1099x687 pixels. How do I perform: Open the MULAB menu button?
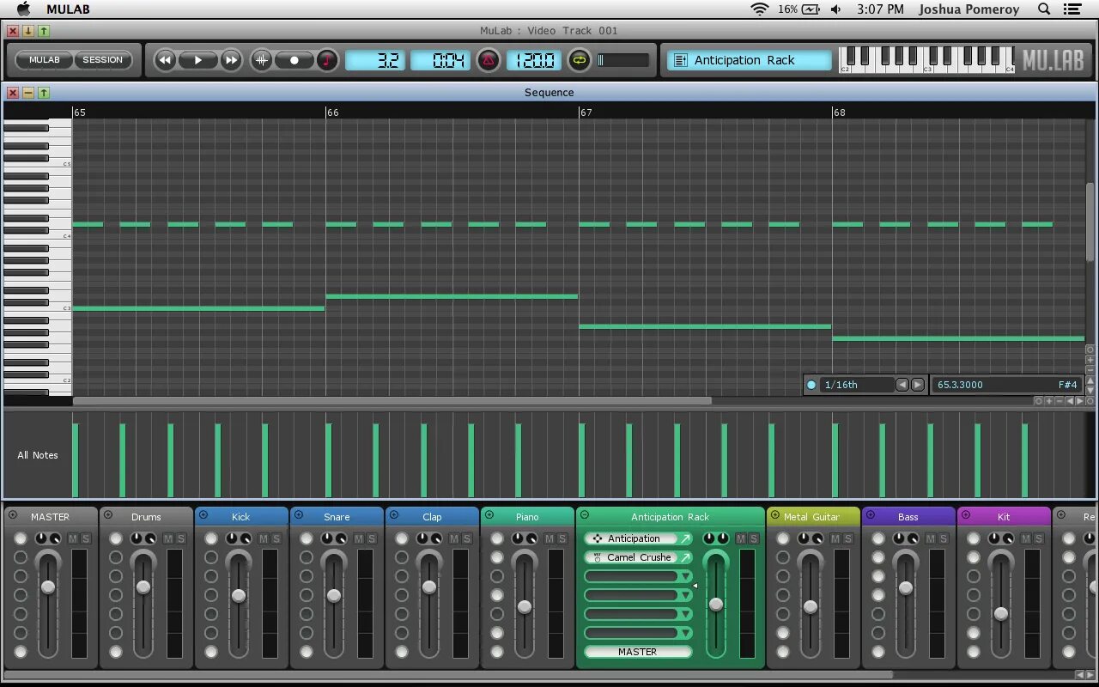point(45,60)
